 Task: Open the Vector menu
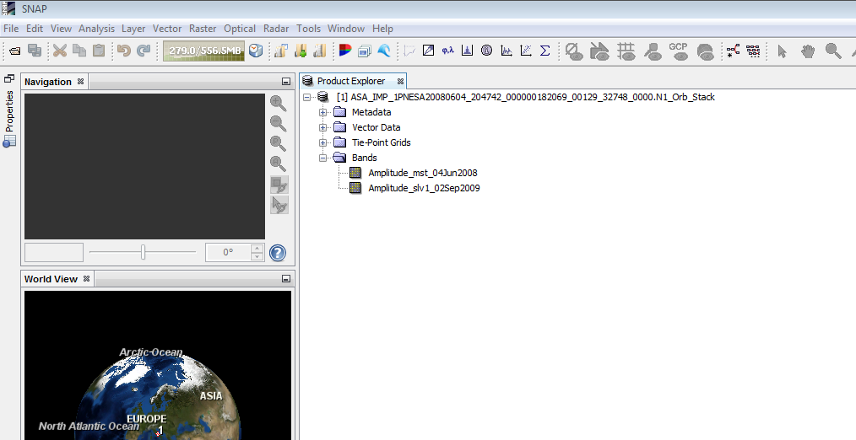167,29
